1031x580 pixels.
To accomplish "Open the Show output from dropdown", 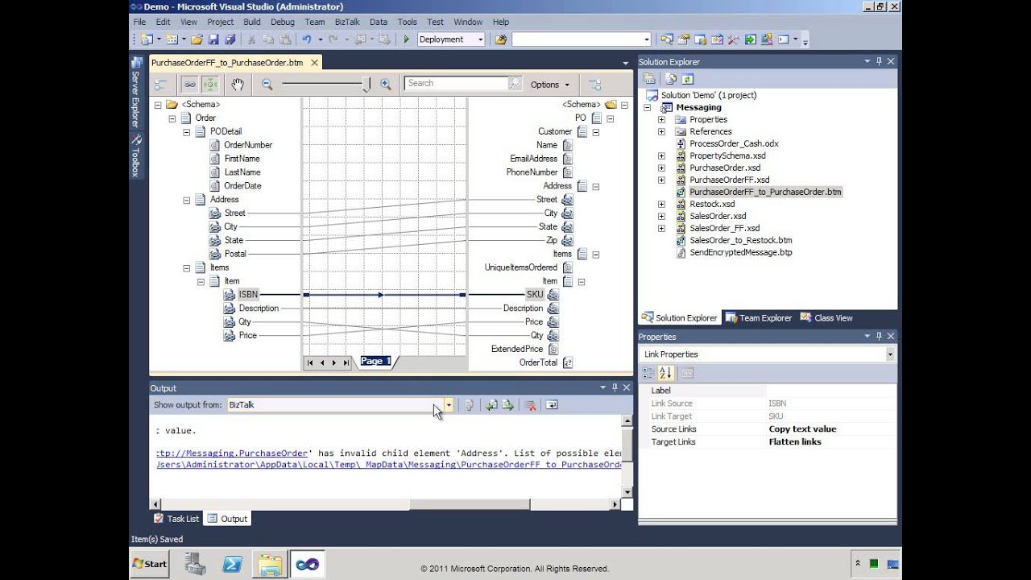I will coord(449,405).
